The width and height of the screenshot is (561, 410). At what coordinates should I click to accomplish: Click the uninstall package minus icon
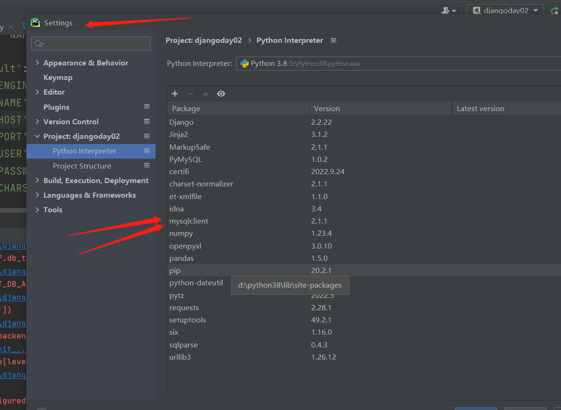(x=190, y=94)
